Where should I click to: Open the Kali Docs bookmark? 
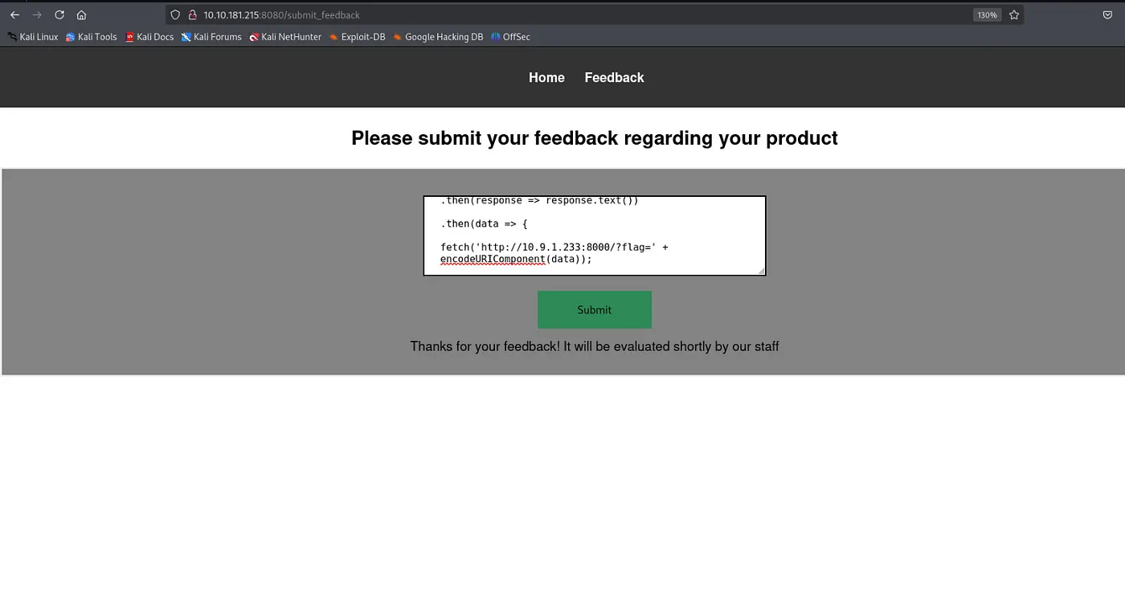point(149,37)
